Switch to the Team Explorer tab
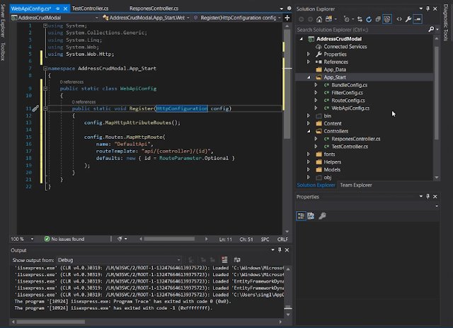The image size is (453, 328). (x=356, y=185)
